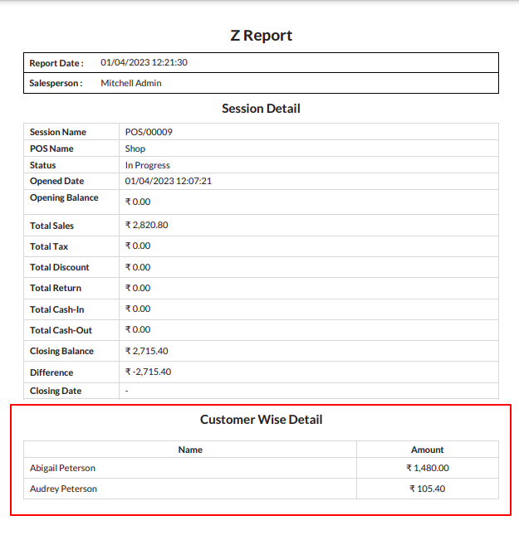Select the Opening Balance label

[64, 197]
